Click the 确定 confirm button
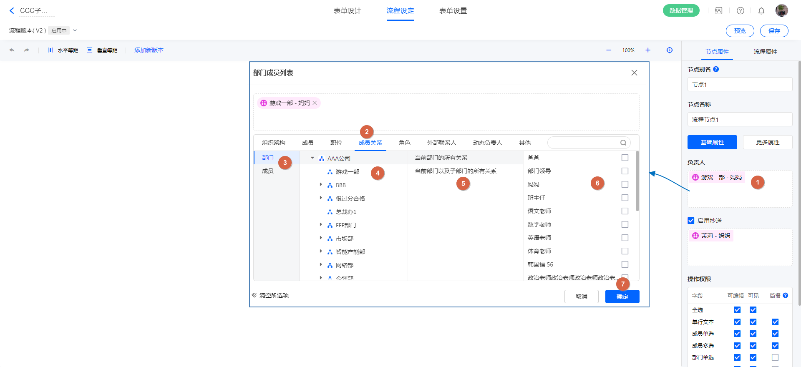801x367 pixels. tap(622, 297)
